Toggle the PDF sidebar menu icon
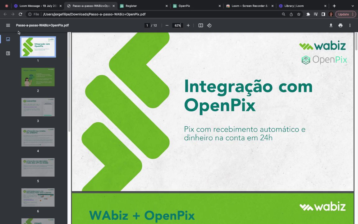 (8, 26)
